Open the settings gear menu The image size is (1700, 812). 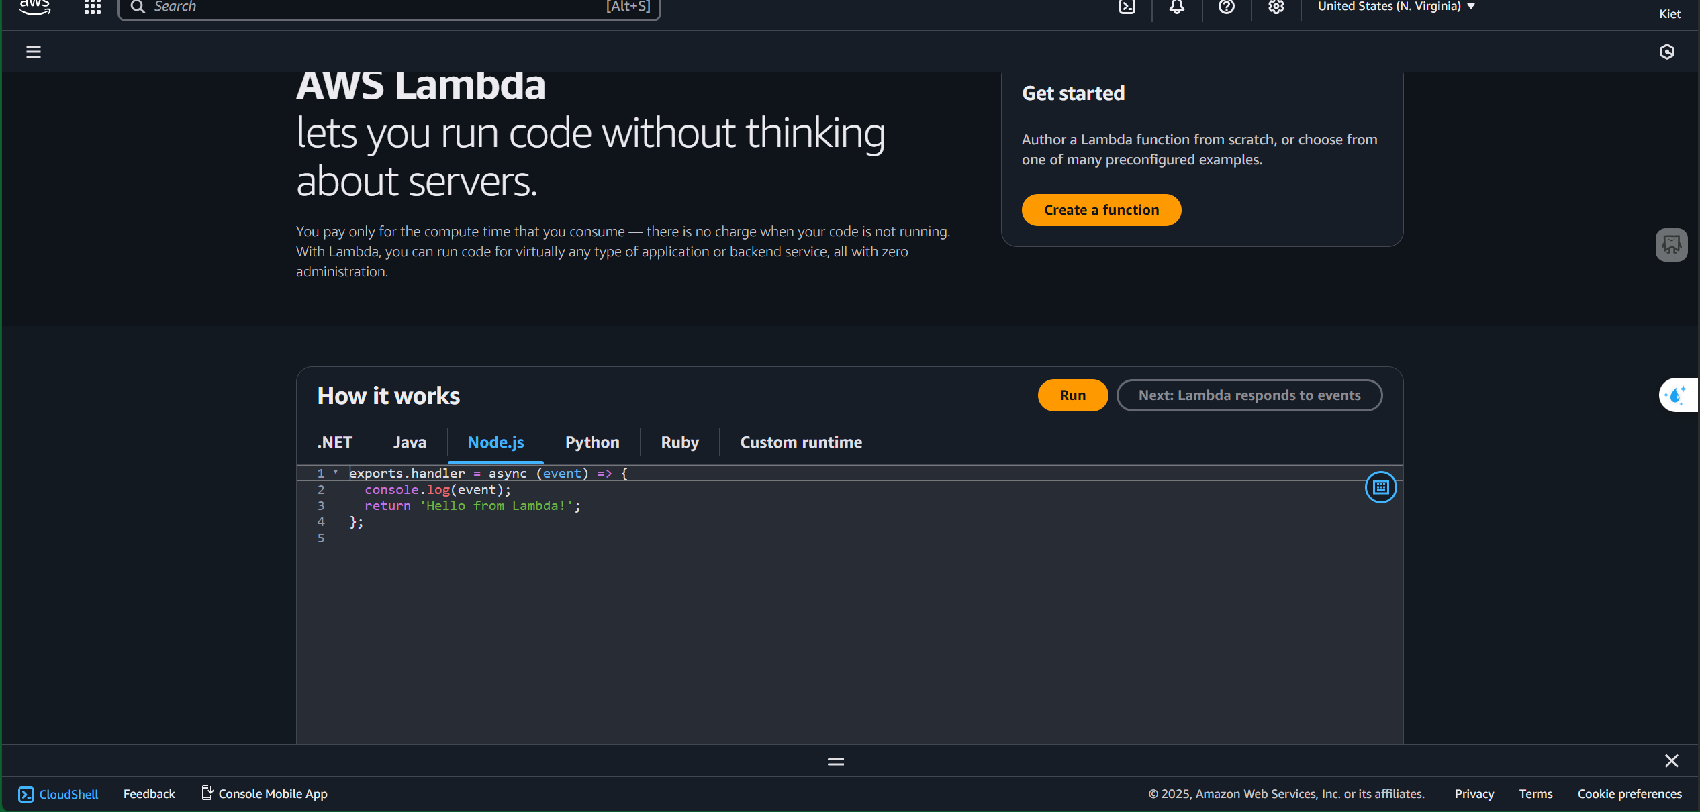[x=1276, y=7]
